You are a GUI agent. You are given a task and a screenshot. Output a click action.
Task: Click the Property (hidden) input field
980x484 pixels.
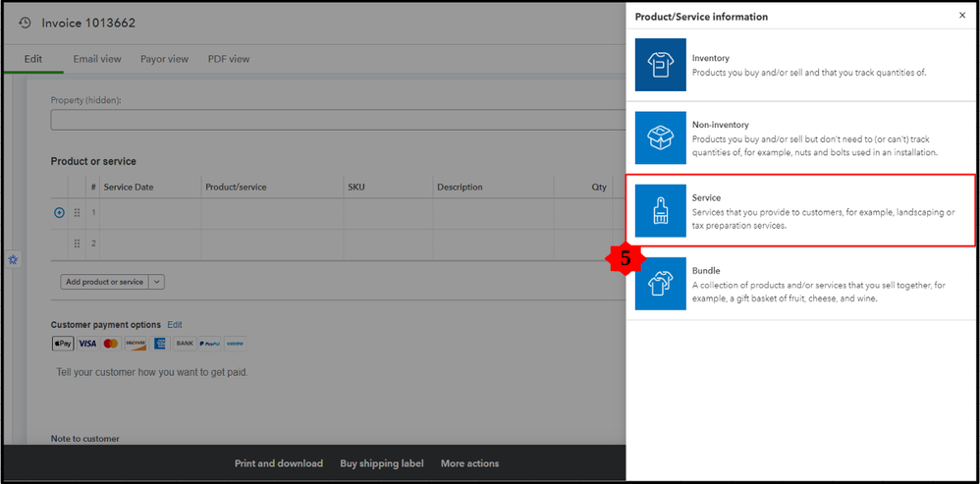coord(338,120)
